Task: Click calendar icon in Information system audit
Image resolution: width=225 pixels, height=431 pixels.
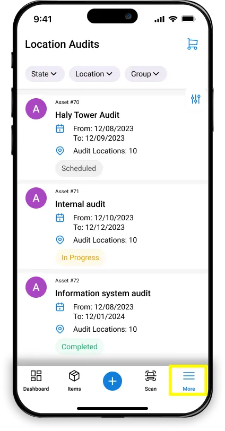Action: [x=60, y=307]
